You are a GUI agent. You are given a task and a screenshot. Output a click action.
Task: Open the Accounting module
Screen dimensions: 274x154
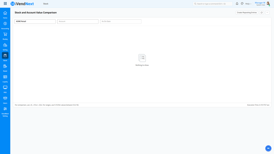(x=5, y=25)
